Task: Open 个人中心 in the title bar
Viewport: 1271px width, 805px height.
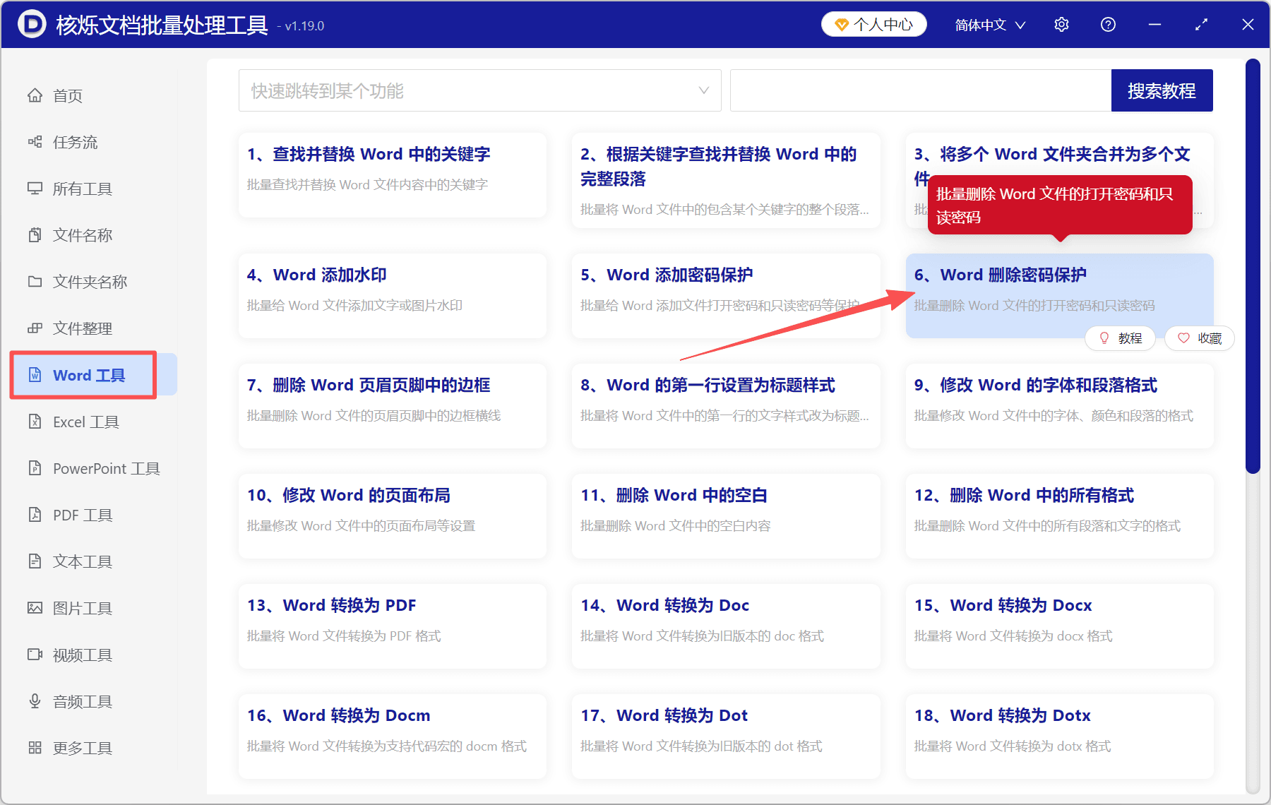Action: tap(873, 23)
